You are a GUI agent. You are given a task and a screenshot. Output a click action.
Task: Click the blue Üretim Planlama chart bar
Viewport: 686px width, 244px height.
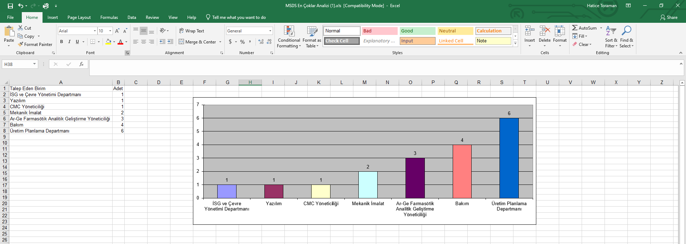click(x=509, y=158)
